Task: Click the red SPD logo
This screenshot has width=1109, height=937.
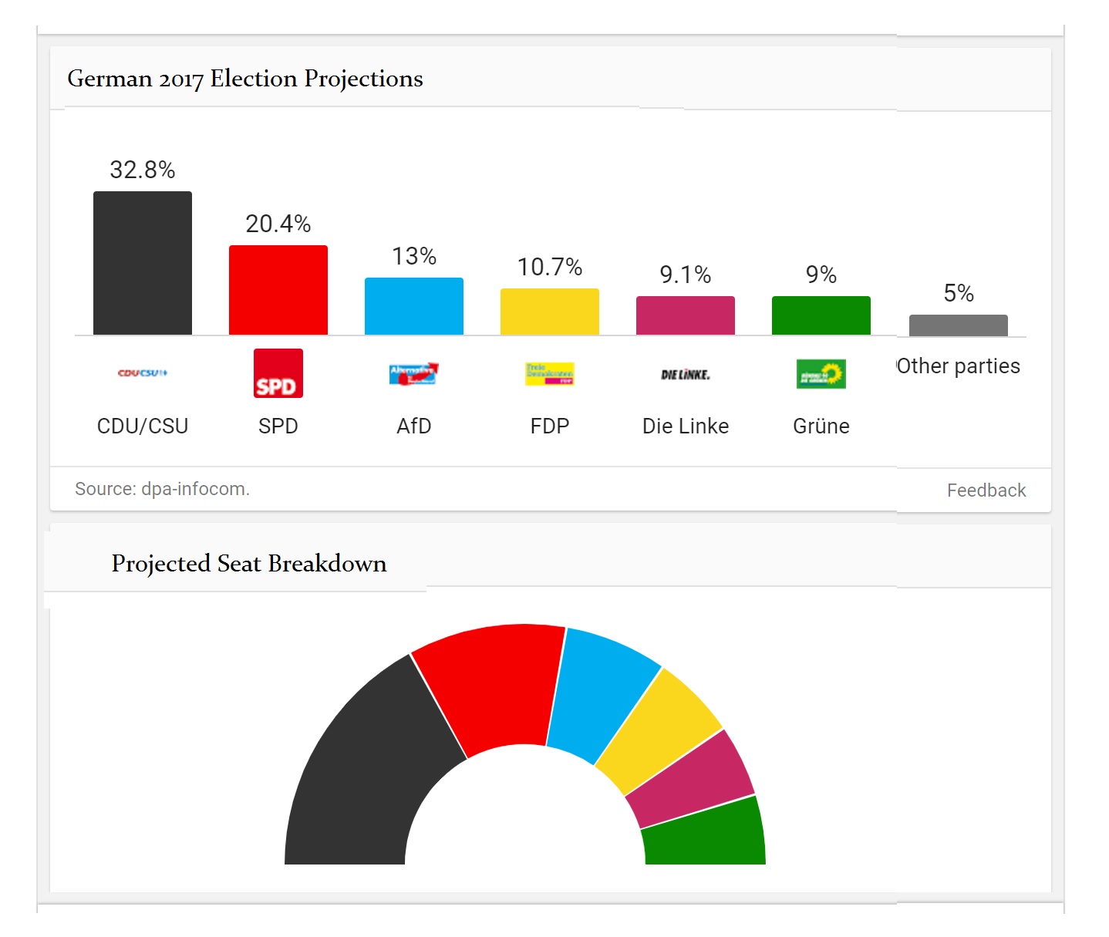Action: [278, 373]
